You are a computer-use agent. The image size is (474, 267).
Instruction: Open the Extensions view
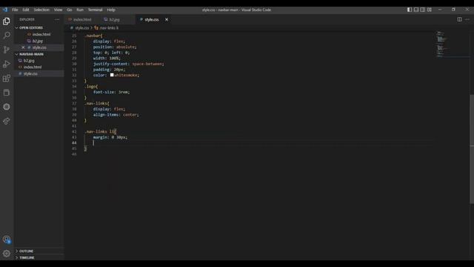pyautogui.click(x=7, y=79)
